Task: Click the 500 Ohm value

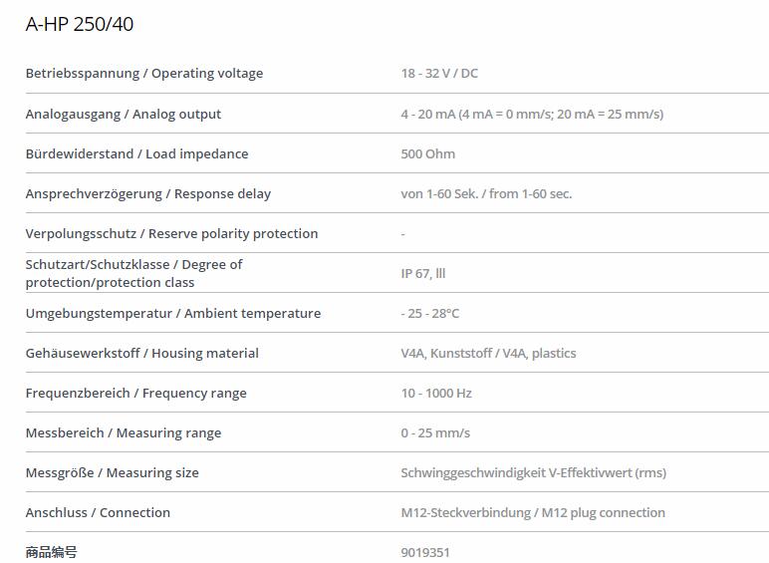Action: (x=427, y=154)
